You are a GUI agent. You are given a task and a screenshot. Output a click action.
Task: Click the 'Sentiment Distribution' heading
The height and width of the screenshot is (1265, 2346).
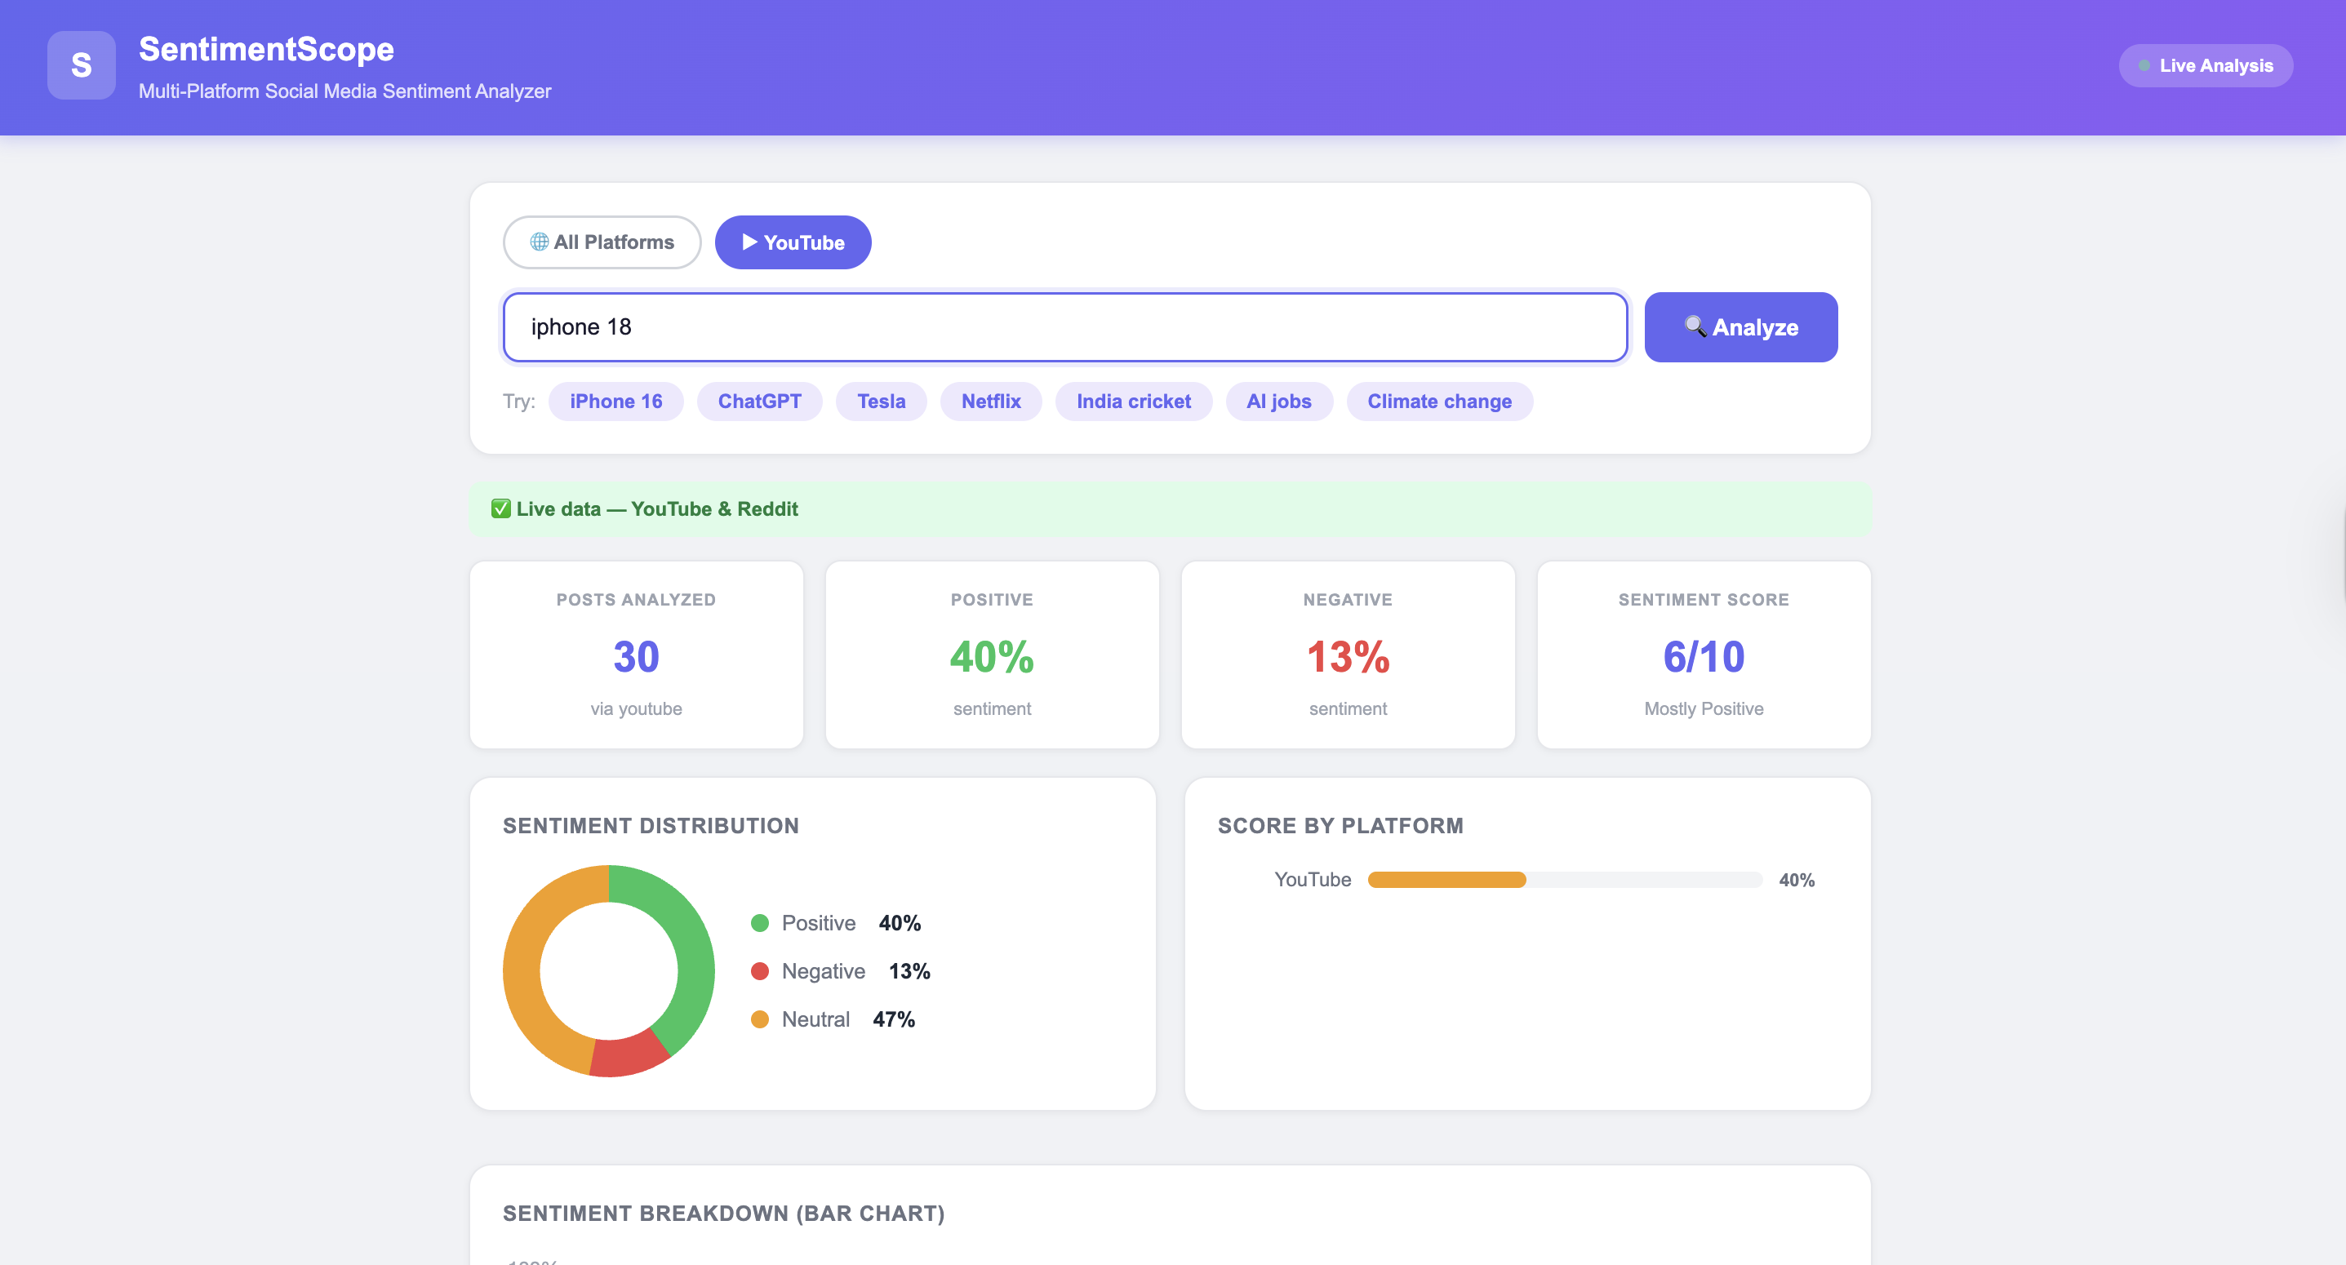pos(651,826)
